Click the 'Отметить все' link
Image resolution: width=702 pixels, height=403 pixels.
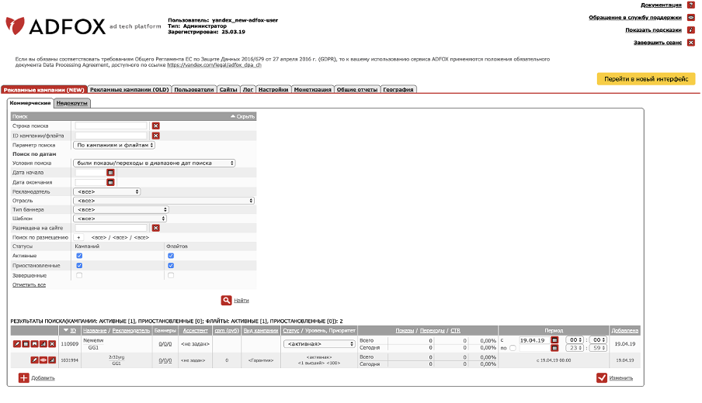click(29, 284)
